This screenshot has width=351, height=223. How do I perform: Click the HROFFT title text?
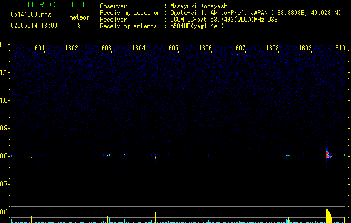[57, 4]
